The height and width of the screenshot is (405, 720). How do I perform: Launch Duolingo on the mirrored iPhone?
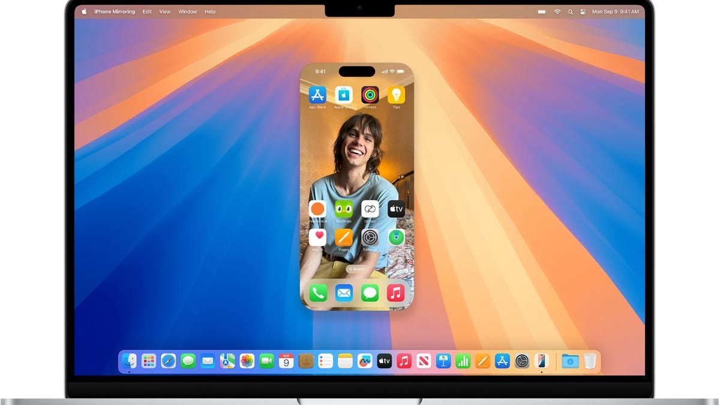click(344, 209)
